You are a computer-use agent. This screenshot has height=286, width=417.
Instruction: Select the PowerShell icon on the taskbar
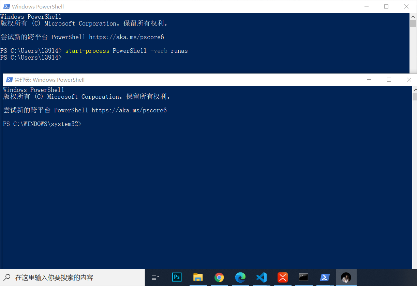coord(325,277)
